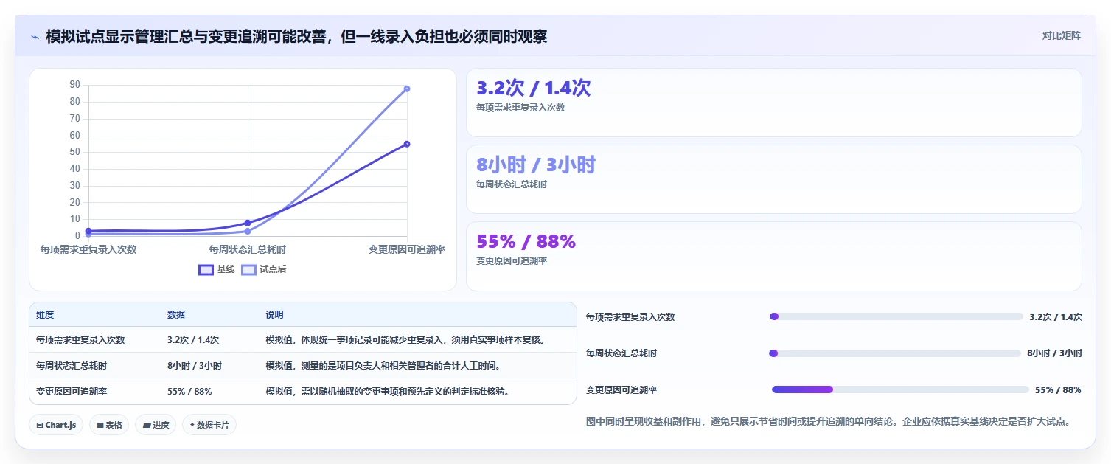Click the 基线 point at 变更原因可追溯率 (55)
The width and height of the screenshot is (1111, 464).
point(407,144)
